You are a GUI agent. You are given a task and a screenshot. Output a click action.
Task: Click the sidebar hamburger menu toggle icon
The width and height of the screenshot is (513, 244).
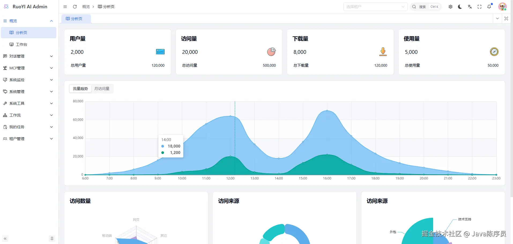(x=65, y=7)
